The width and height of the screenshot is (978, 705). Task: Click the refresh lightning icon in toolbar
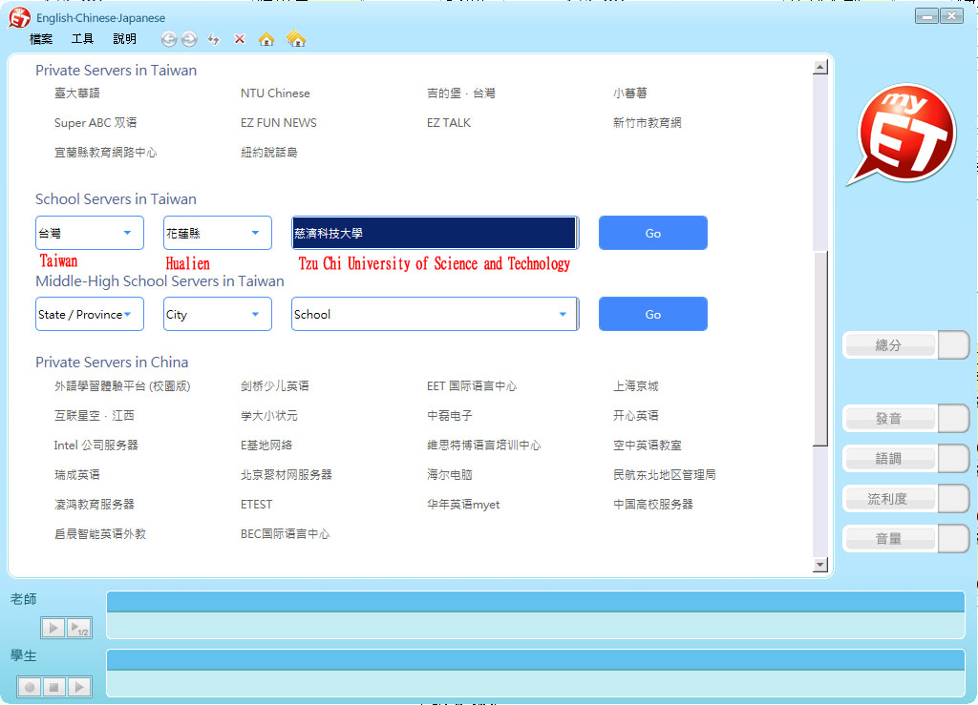tap(214, 39)
